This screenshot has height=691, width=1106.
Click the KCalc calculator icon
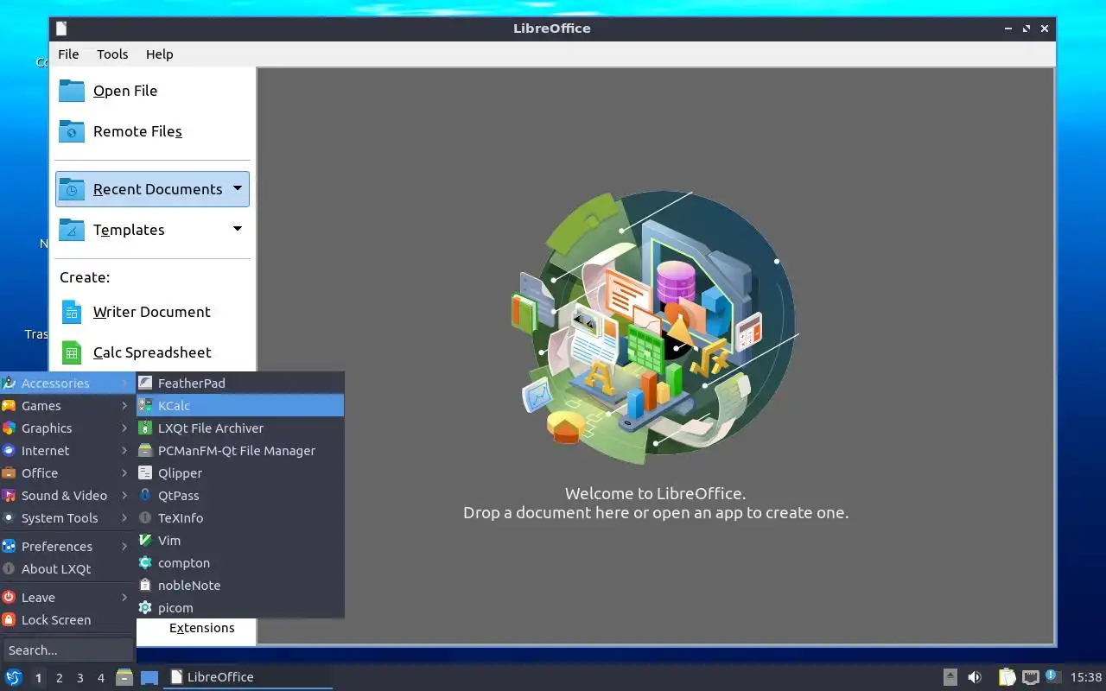click(145, 405)
